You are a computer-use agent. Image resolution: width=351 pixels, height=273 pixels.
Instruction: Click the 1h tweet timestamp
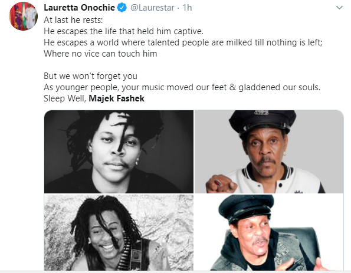[187, 8]
